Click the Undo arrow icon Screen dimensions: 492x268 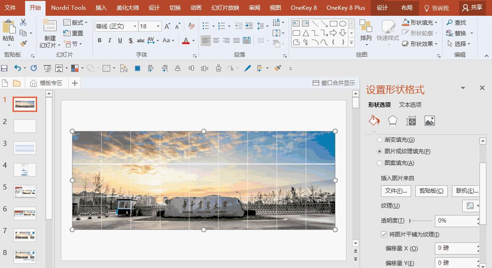[x=17, y=68]
